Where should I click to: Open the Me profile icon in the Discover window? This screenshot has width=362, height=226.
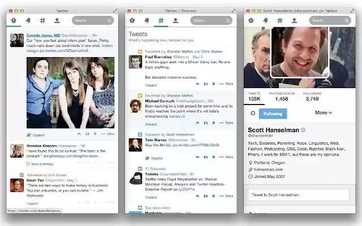tap(175, 21)
